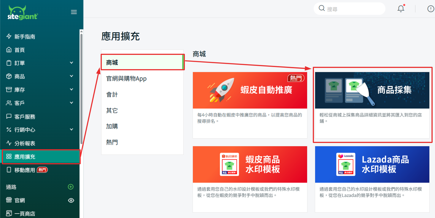Click the SiteGiant logo
Image resolution: width=435 pixels, height=218 pixels.
click(x=23, y=12)
